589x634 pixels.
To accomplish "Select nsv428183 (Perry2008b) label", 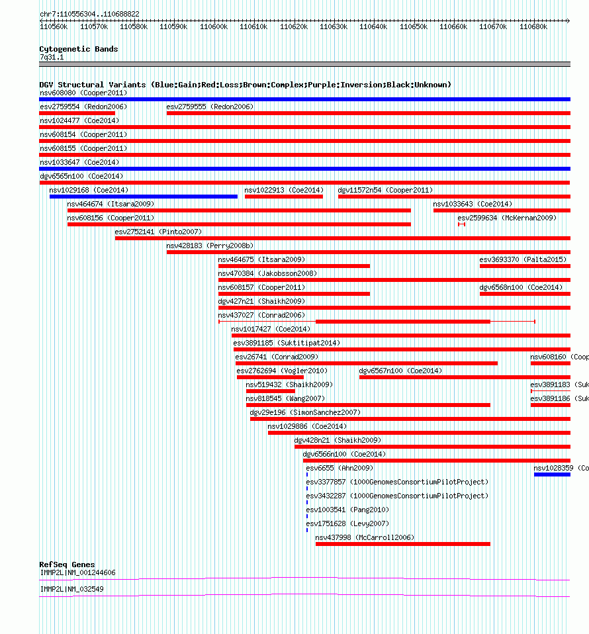I will pos(210,246).
